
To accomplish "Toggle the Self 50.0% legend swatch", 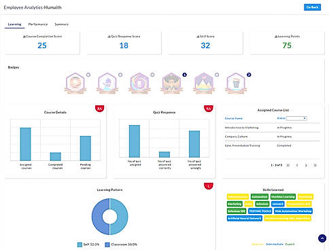I will 80,245.
